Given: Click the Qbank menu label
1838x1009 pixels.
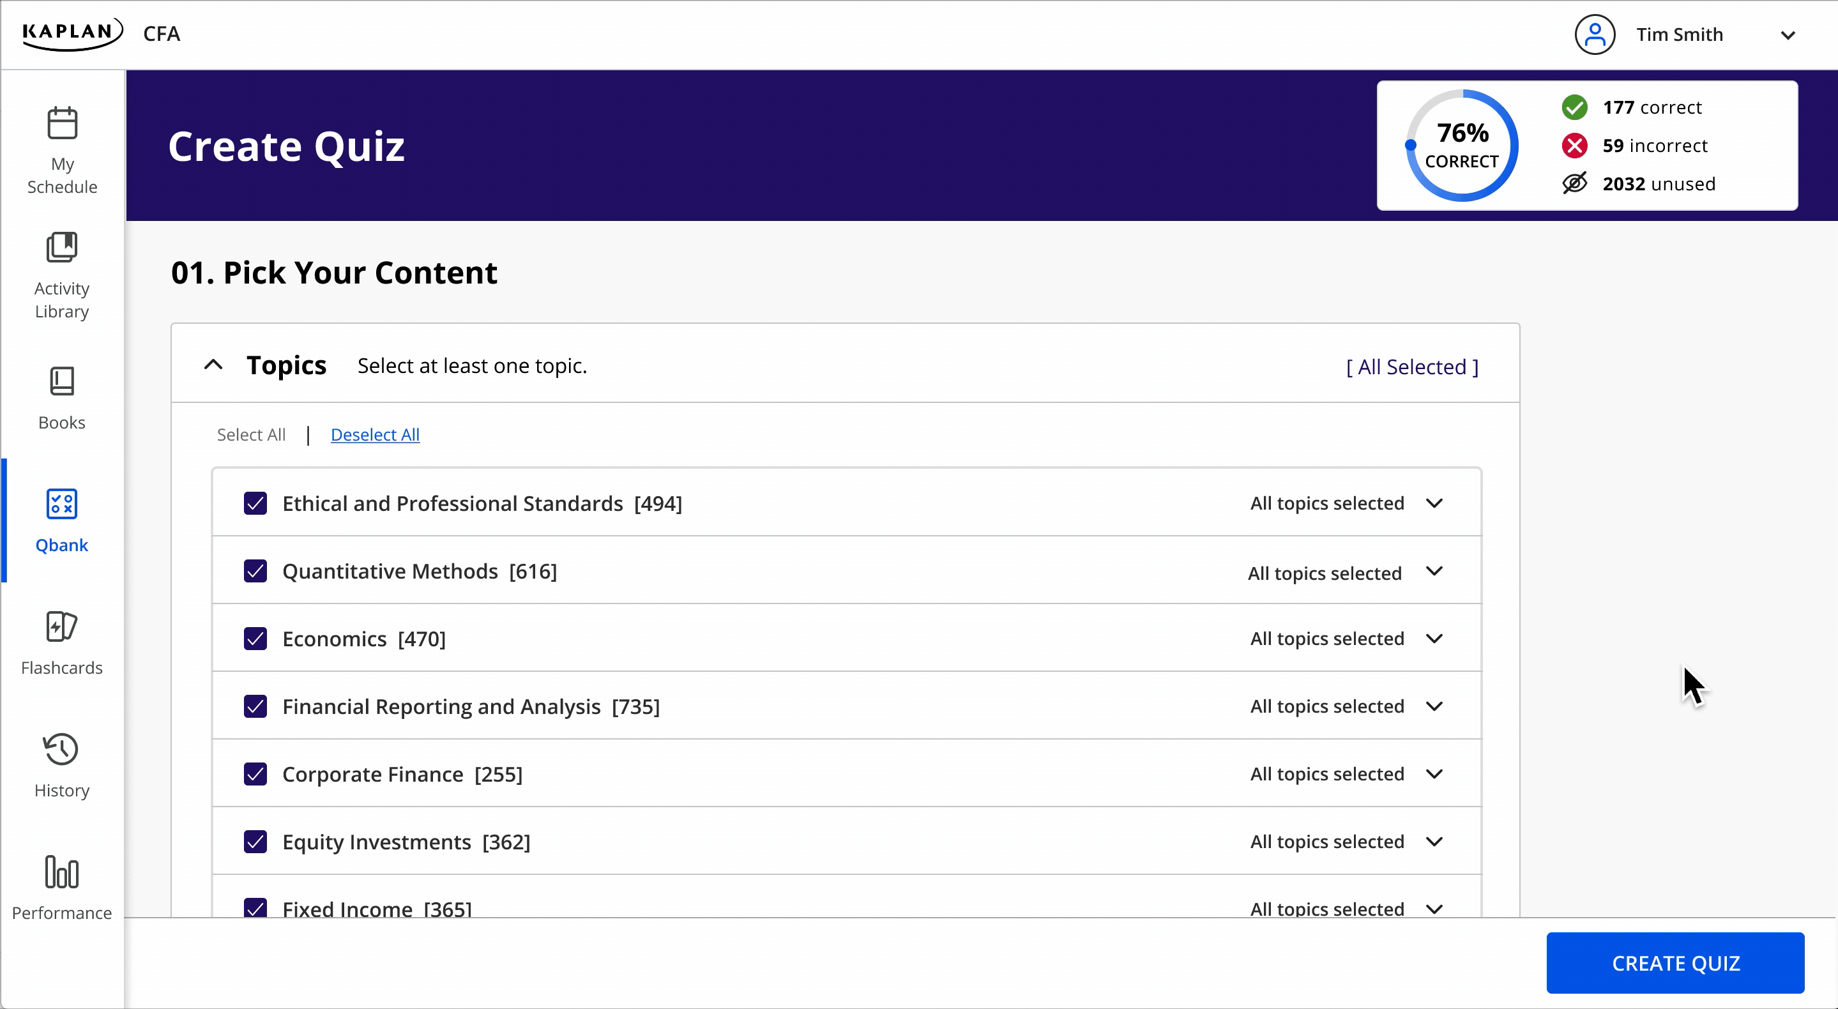Looking at the screenshot, I should coord(62,545).
